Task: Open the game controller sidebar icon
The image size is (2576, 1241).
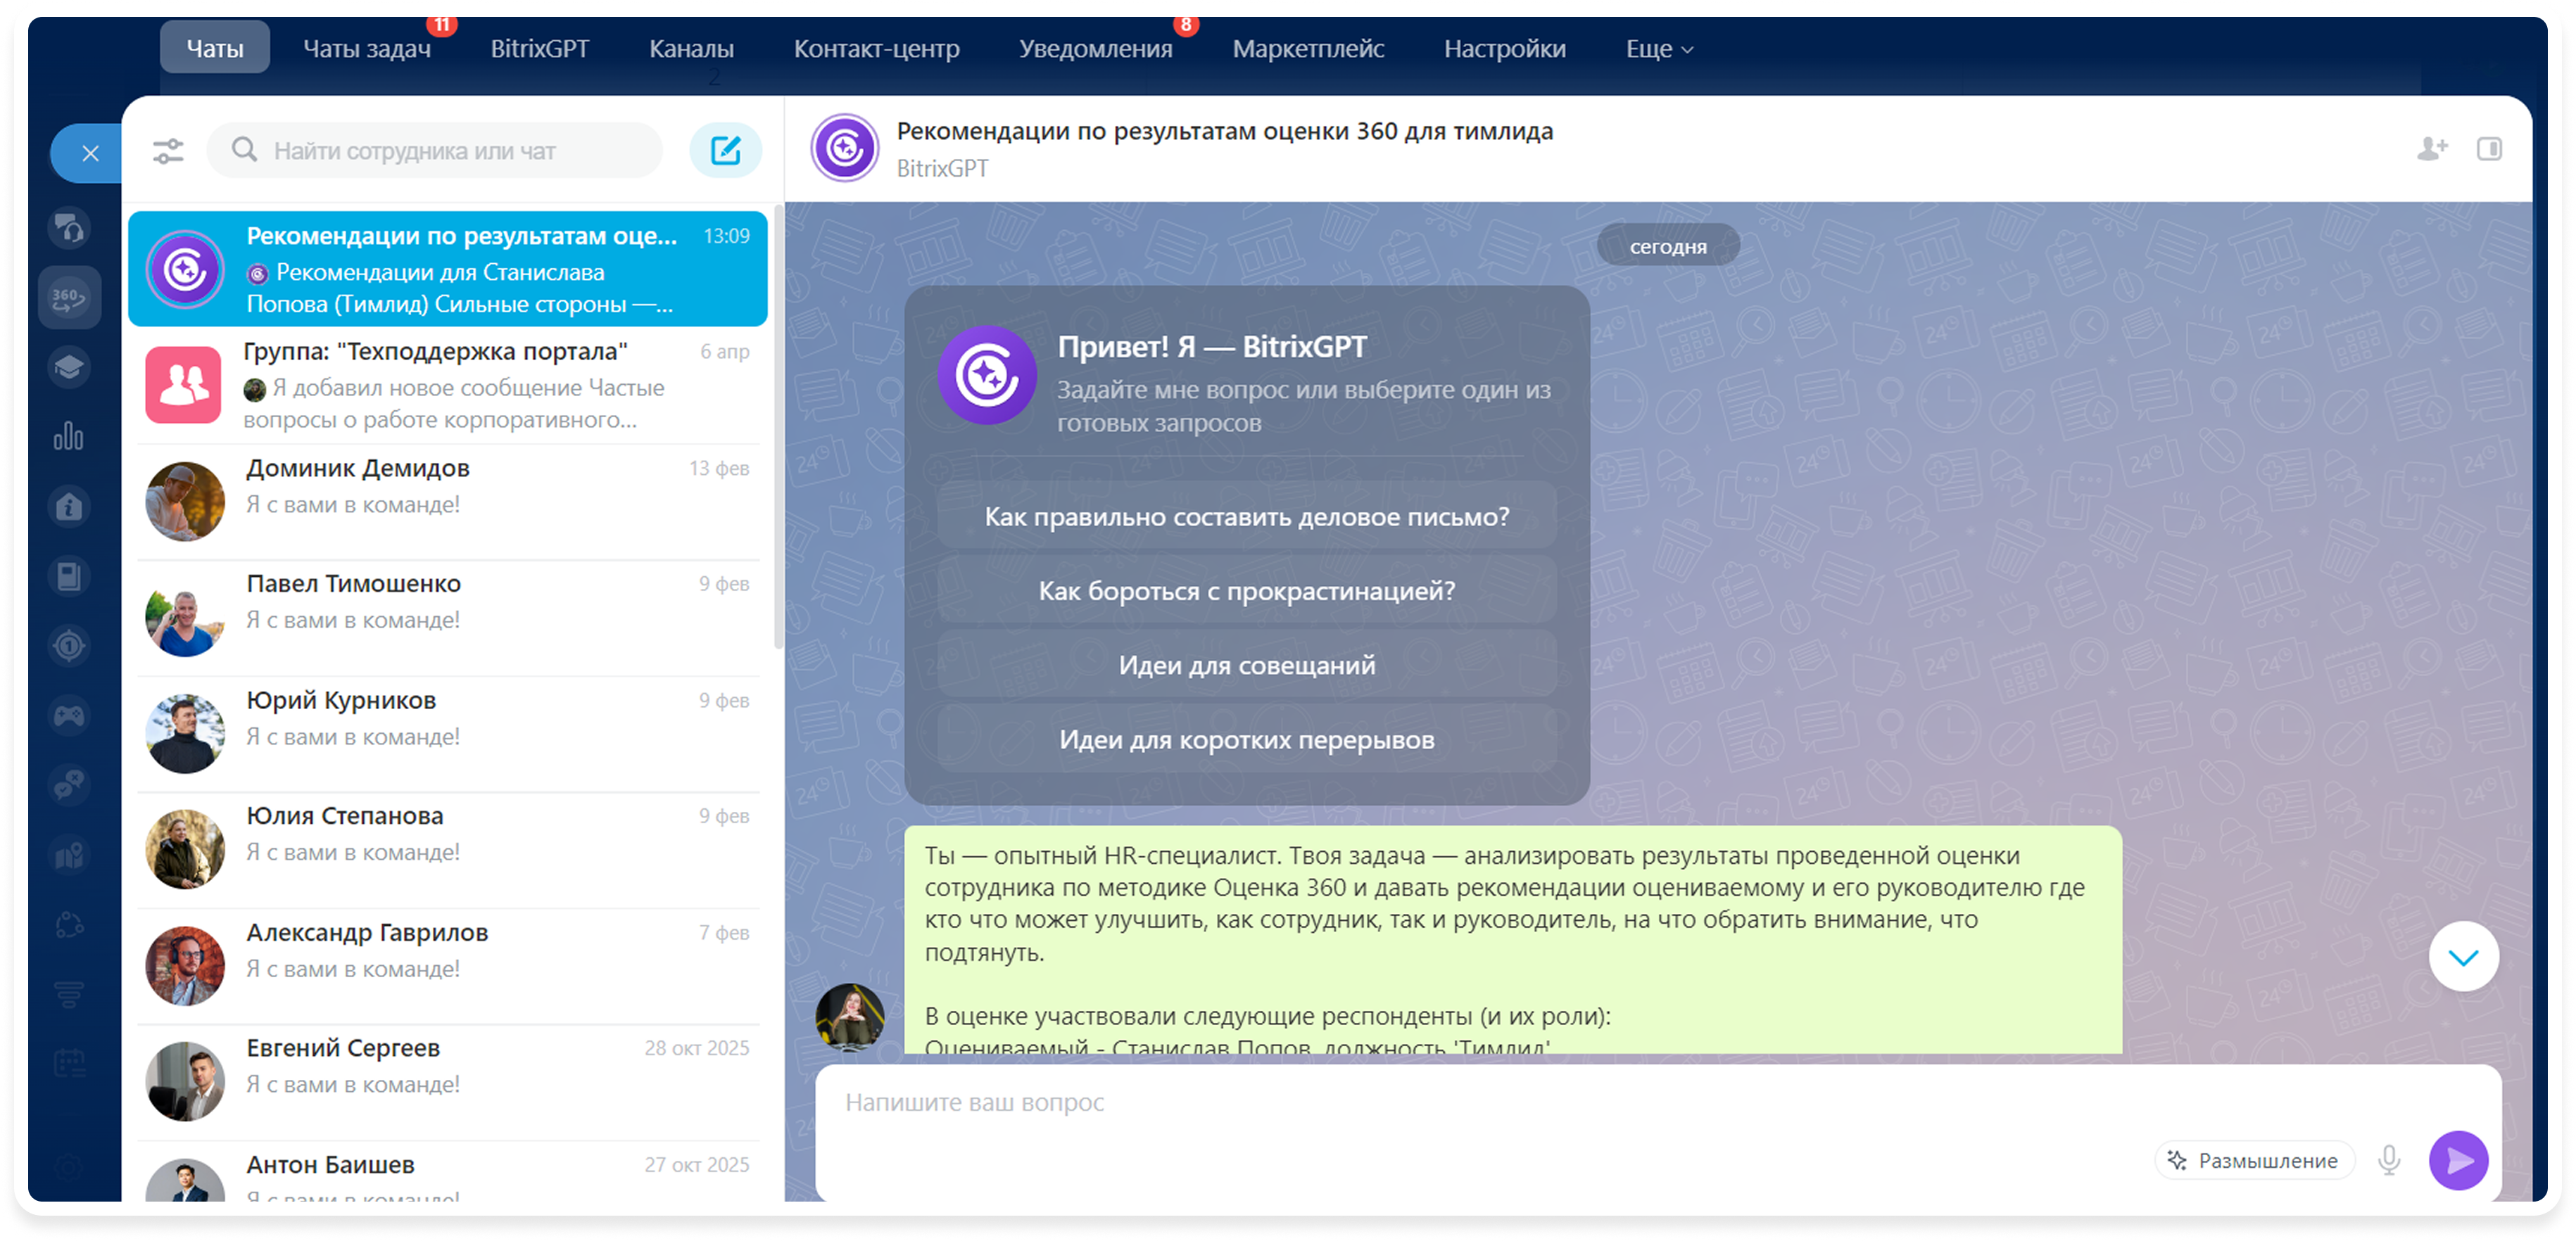Action: (x=69, y=715)
